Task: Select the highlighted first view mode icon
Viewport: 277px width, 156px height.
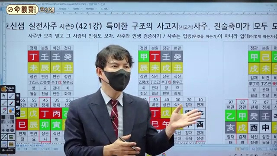Action: 238,149
